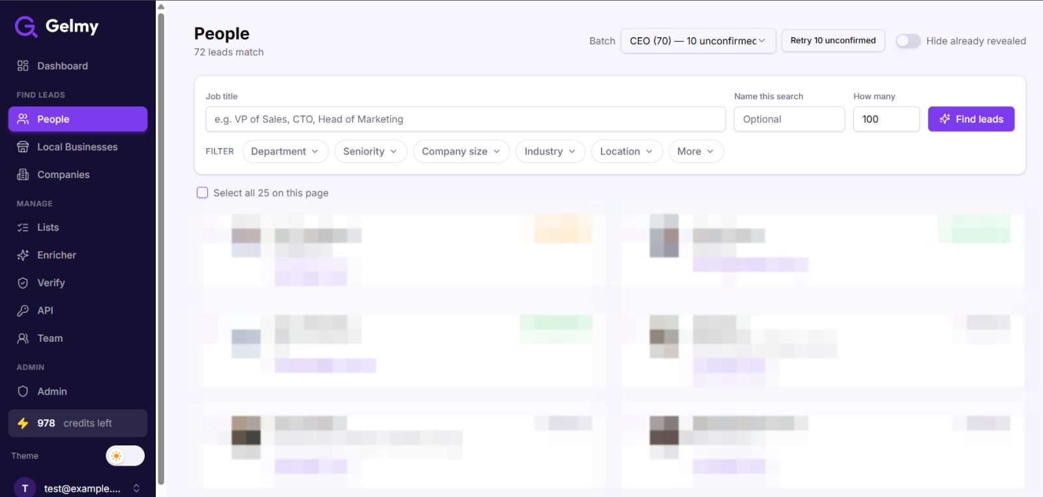
Task: Click the lightning bolt credits icon
Action: coord(23,423)
